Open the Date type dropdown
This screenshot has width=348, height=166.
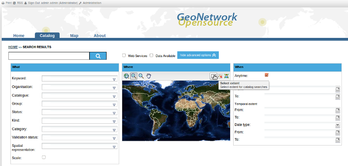click(x=338, y=125)
